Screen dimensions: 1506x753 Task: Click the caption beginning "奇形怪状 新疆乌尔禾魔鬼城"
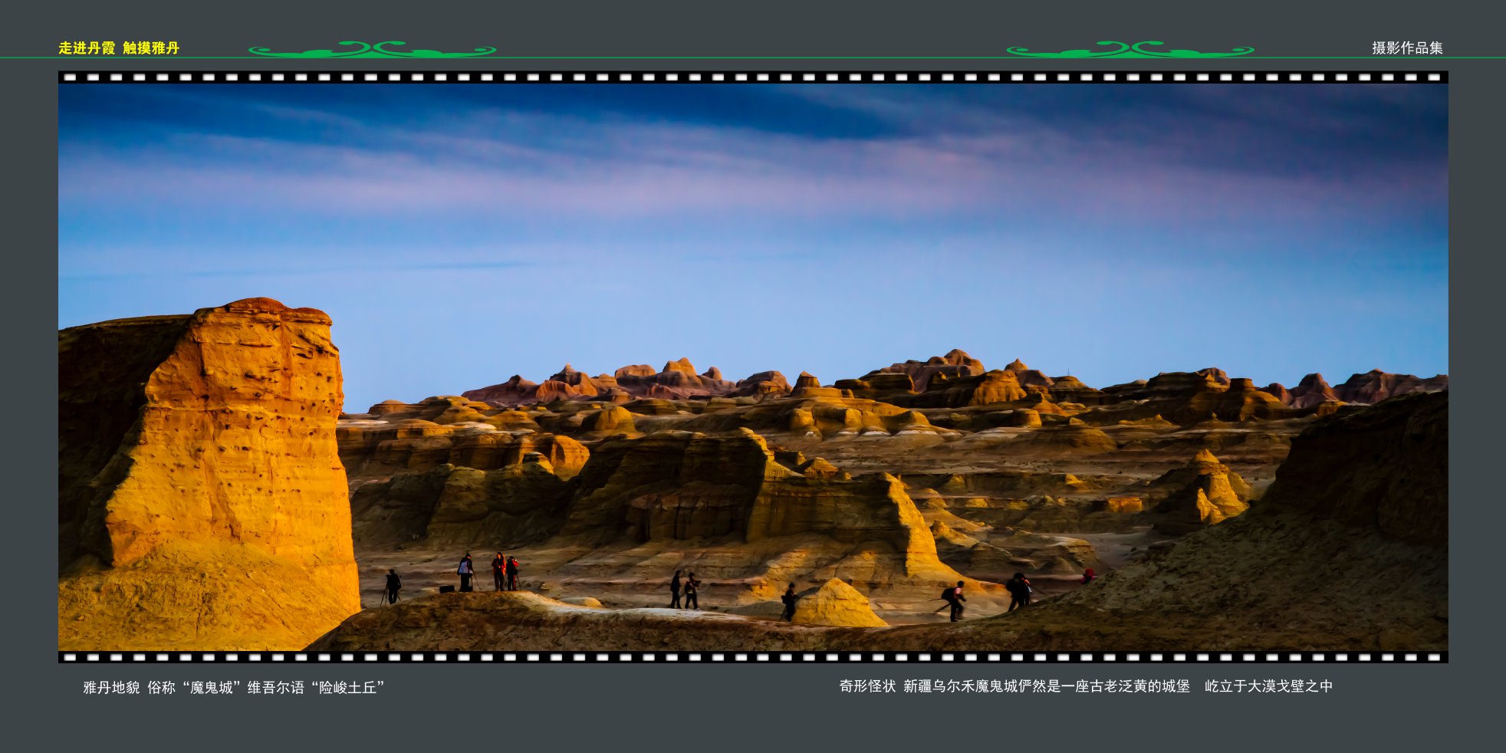1086,686
